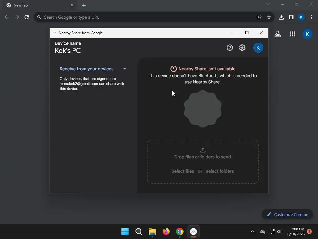This screenshot has width=318, height=239.
Task: Open Chrome tab search chevron
Action: tap(268, 4)
